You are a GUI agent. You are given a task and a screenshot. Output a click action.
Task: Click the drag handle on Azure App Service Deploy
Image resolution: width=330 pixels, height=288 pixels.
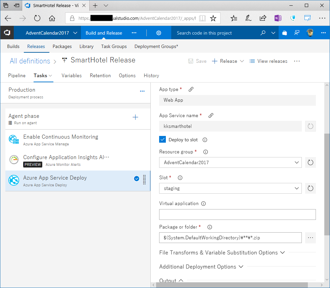pos(144,180)
